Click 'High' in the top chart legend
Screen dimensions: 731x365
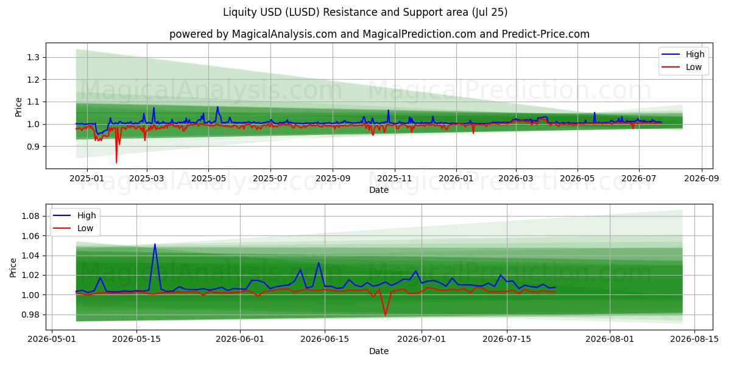coord(695,54)
